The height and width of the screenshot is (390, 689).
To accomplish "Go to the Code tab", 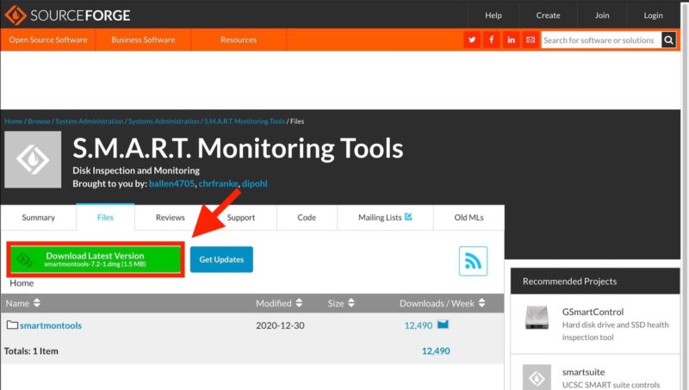I will (x=307, y=218).
